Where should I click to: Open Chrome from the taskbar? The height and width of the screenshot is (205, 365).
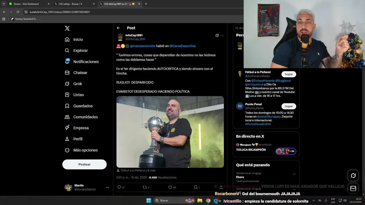point(208,200)
